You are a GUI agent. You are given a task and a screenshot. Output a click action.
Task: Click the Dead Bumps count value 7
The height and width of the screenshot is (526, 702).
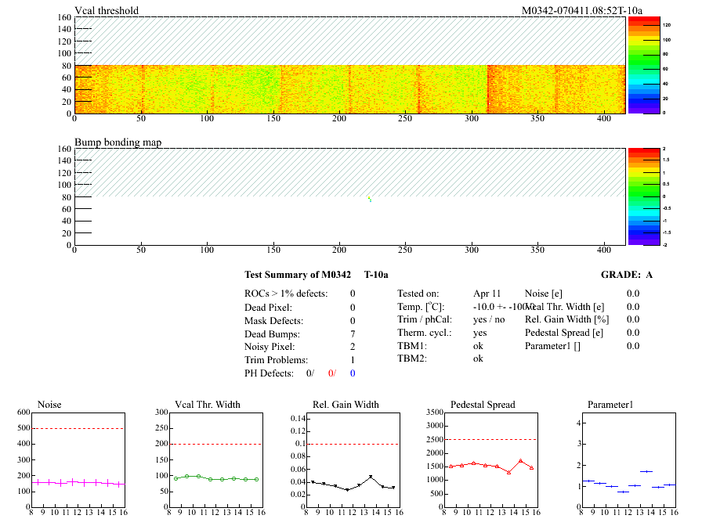point(353,334)
